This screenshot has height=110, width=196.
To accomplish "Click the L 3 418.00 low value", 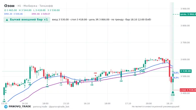I will [40, 10].
